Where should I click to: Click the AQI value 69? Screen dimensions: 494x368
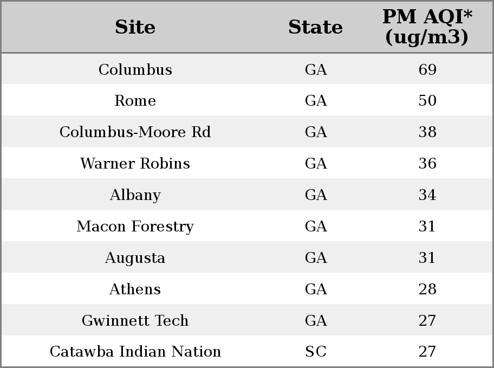point(427,69)
